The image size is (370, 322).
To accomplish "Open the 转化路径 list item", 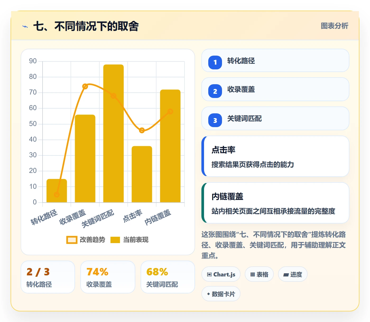I will (275, 60).
